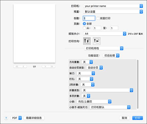Open the 打孔 punch dropdown

[x=85, y=79]
